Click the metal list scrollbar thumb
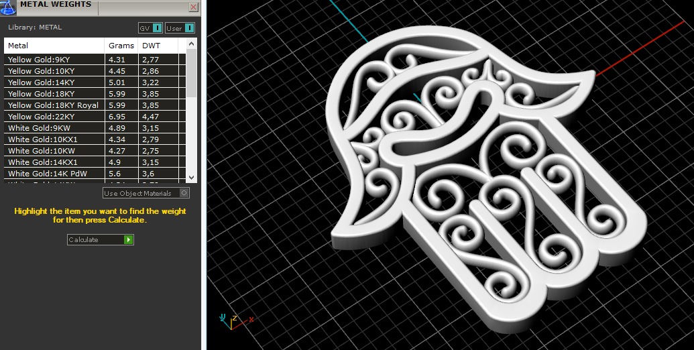The image size is (694, 350). tap(191, 73)
